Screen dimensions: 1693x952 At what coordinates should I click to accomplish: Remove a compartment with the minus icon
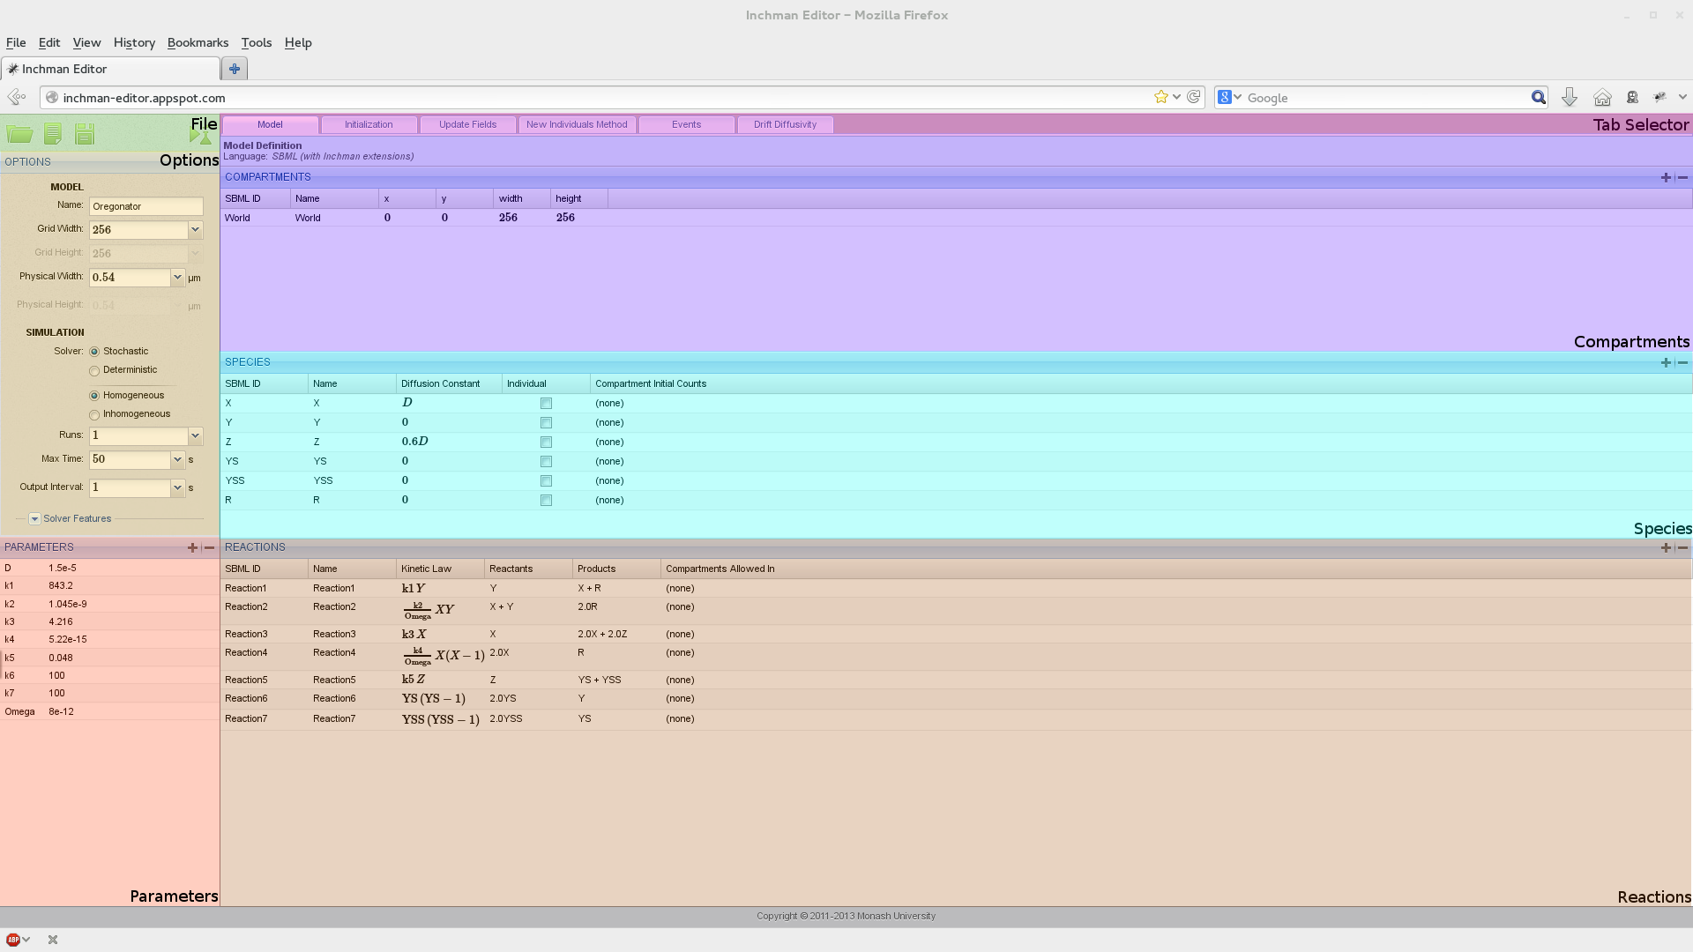(1682, 177)
